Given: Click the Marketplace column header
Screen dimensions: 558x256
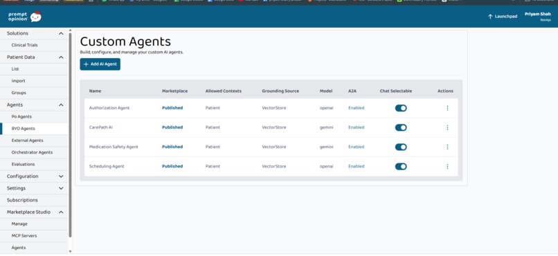Looking at the screenshot, I should (x=174, y=91).
